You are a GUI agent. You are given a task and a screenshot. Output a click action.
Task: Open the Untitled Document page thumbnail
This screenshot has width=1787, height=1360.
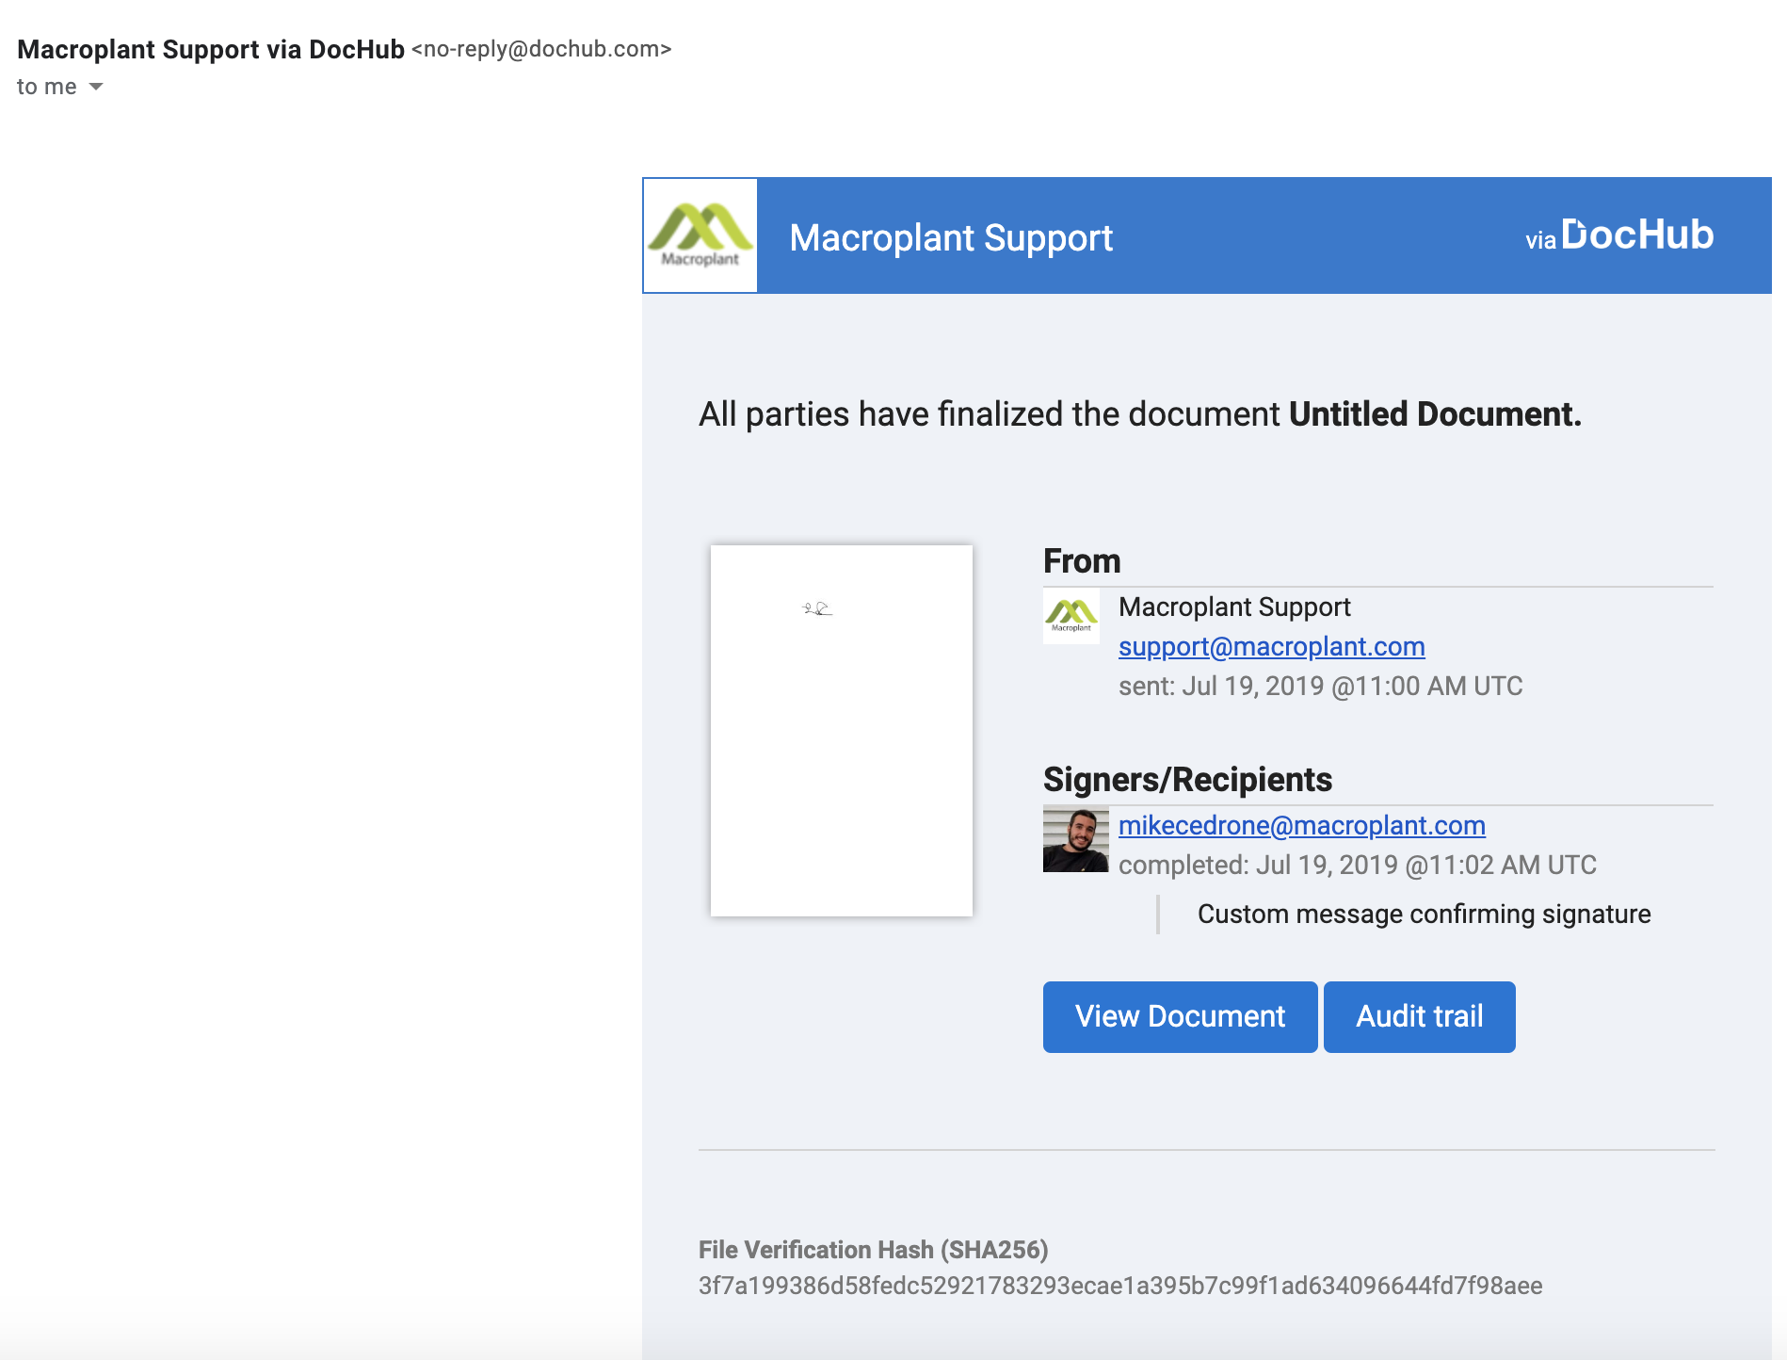[842, 731]
